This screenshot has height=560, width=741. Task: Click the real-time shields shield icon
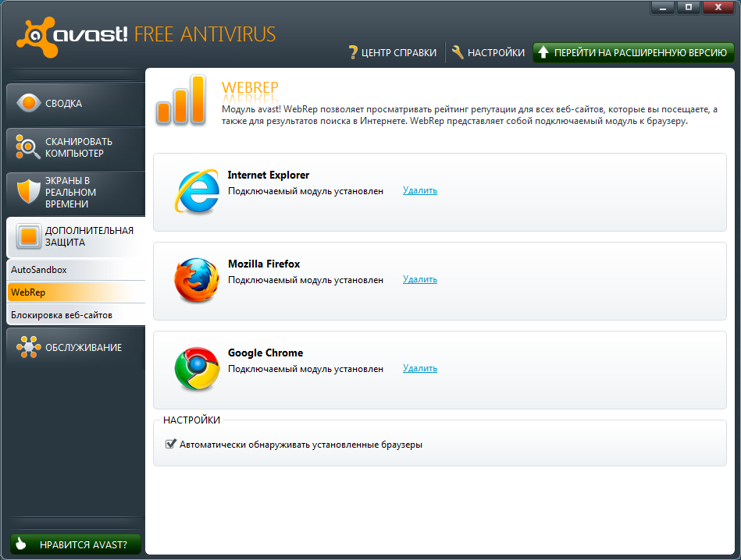click(28, 191)
